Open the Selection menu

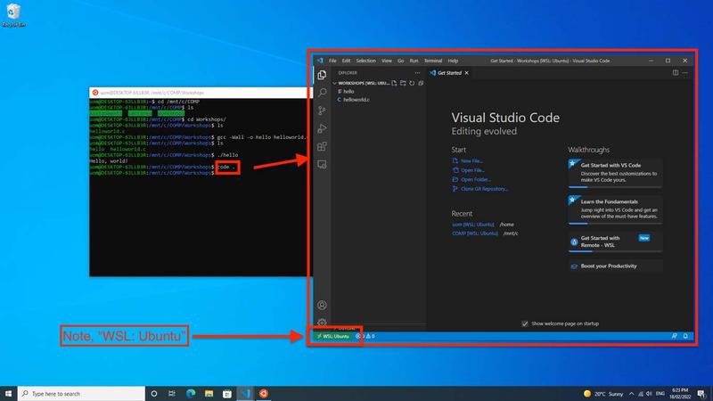coord(365,61)
